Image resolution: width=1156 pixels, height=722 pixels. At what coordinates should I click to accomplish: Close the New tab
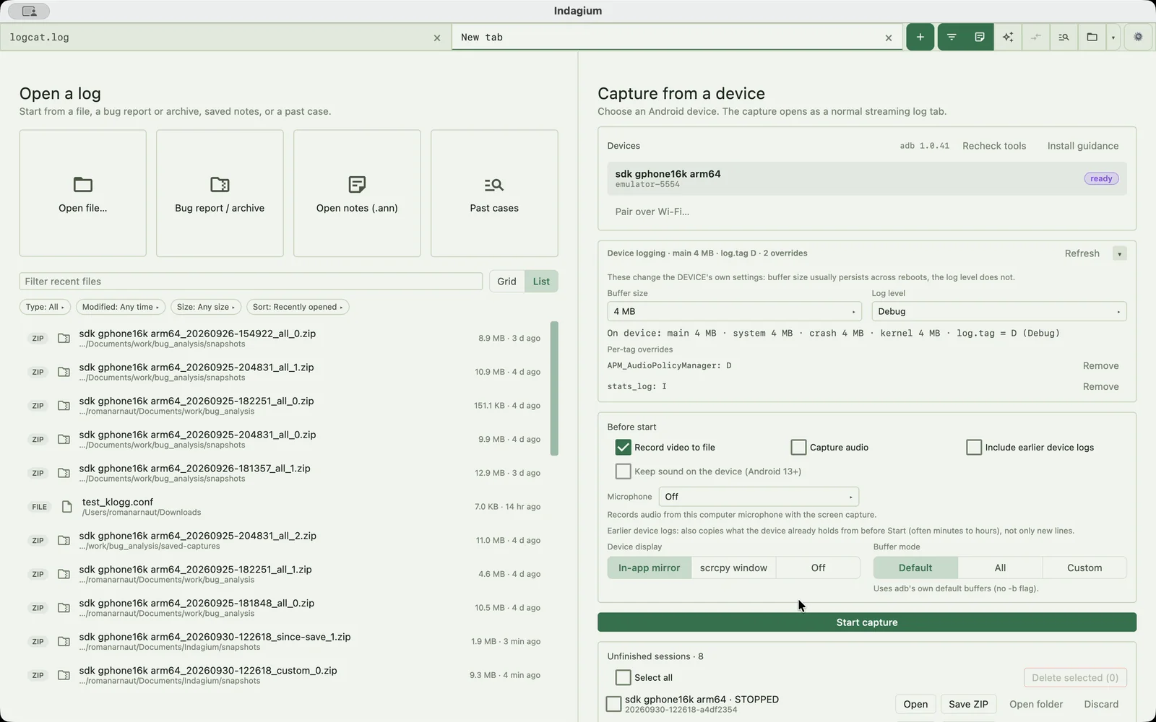[x=889, y=38]
